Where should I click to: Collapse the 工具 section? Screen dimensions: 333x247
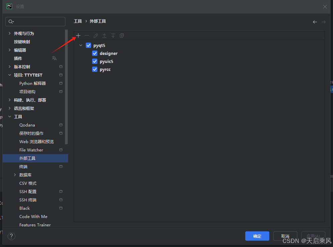click(10, 117)
